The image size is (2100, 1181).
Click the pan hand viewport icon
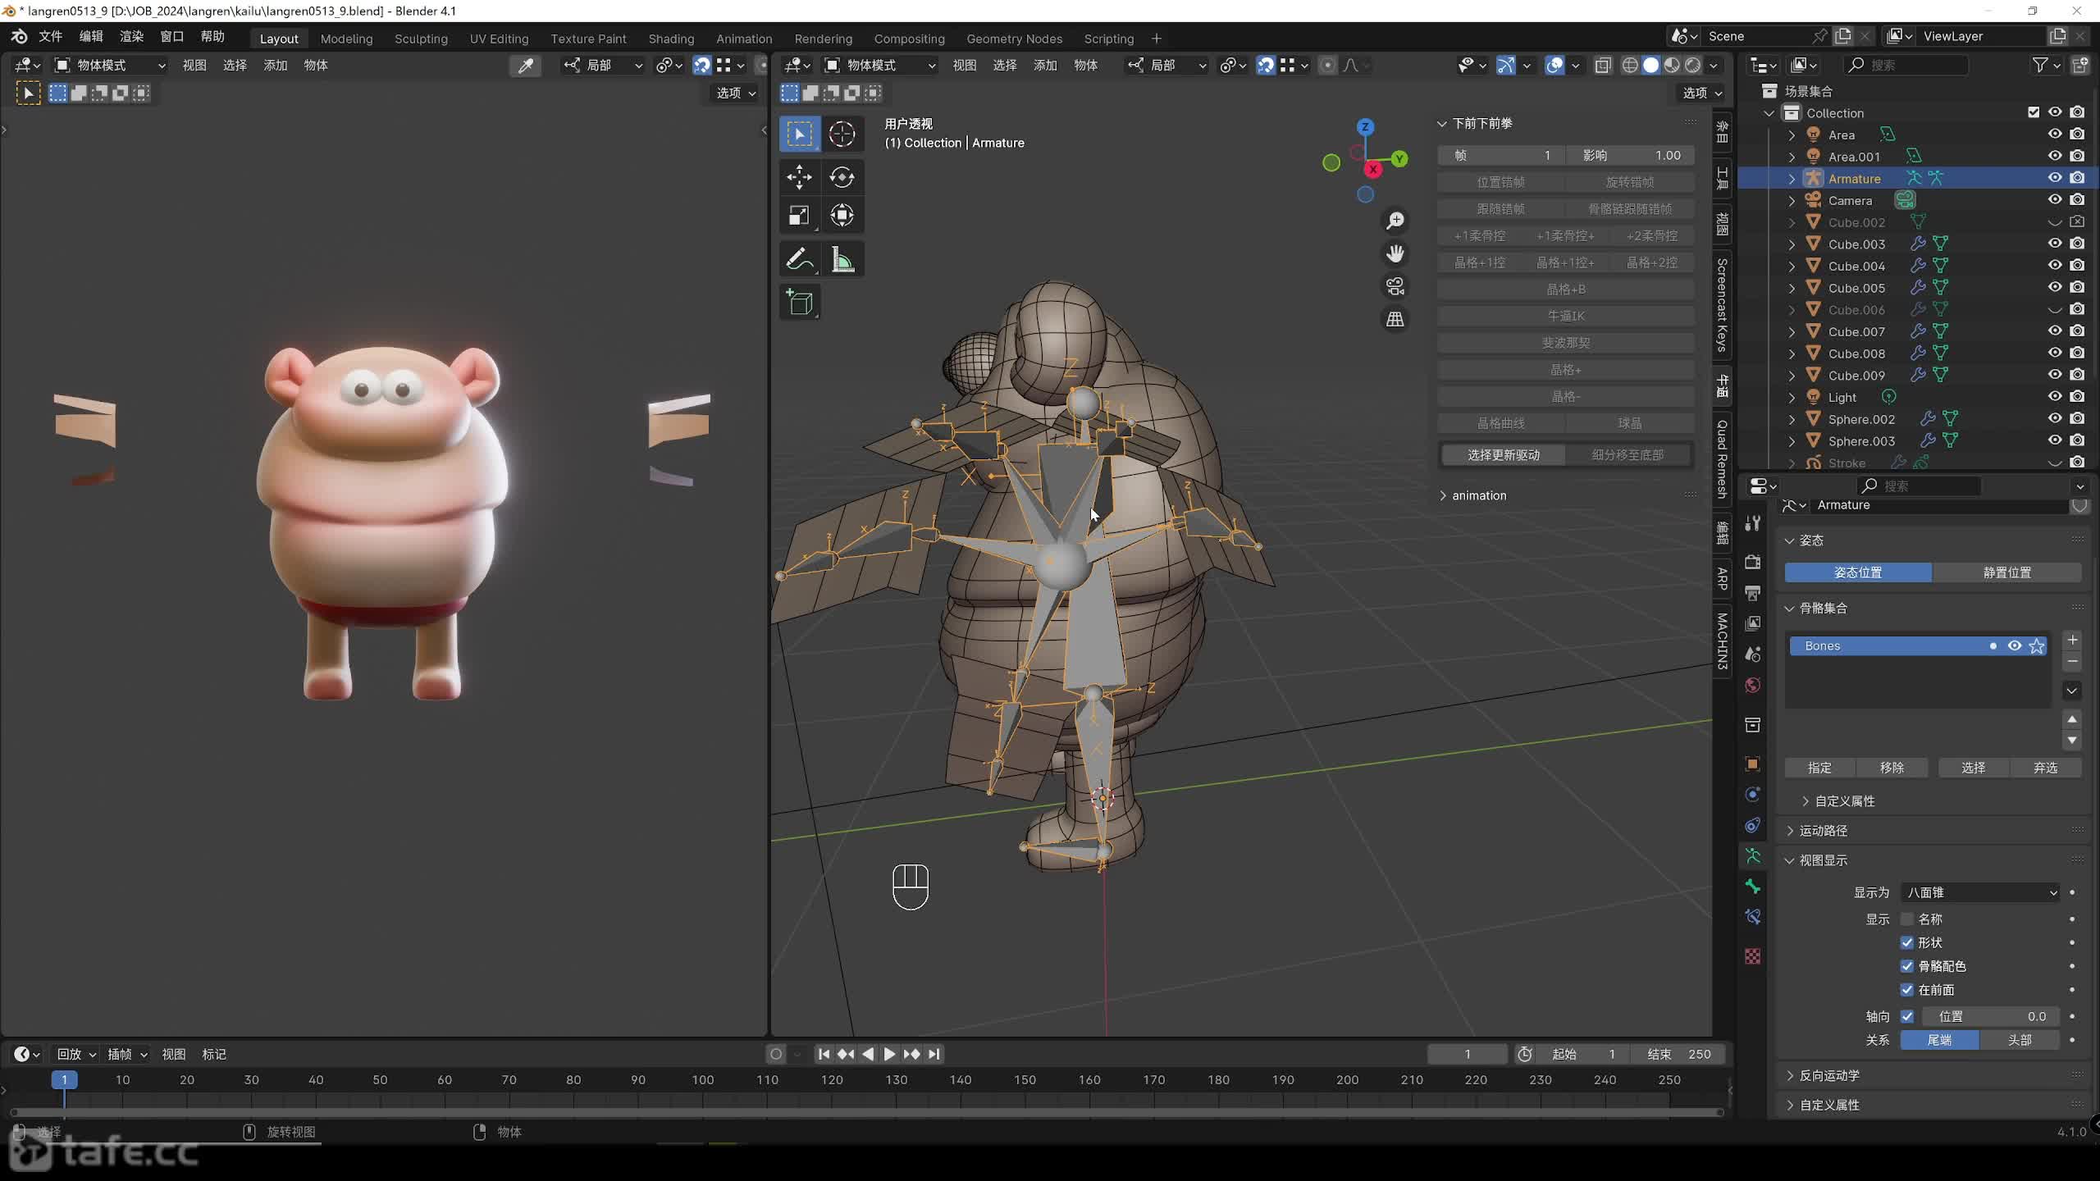[1395, 253]
